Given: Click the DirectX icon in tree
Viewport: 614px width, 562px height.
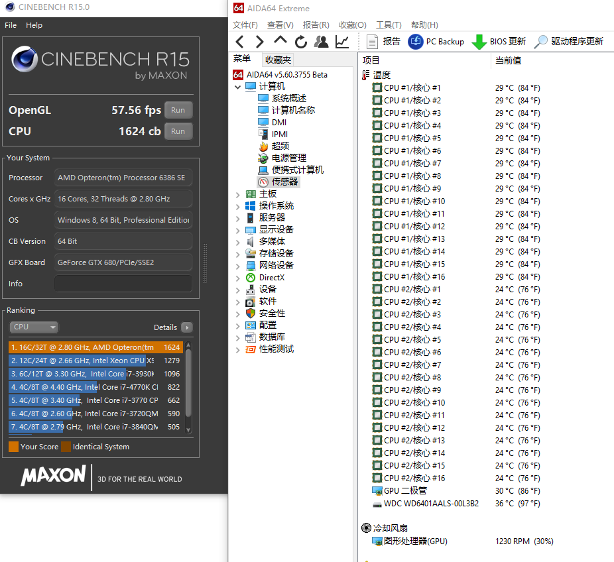Looking at the screenshot, I should (251, 278).
